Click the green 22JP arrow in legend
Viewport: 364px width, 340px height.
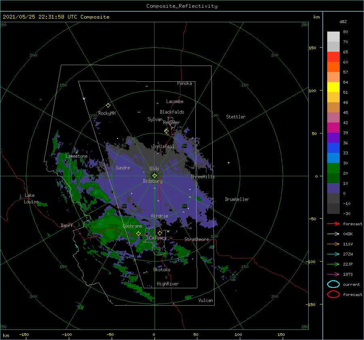point(333,264)
